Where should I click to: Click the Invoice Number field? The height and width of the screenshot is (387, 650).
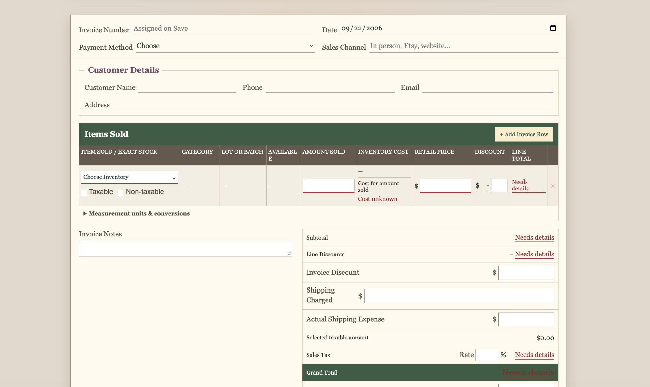pyautogui.click(x=224, y=29)
